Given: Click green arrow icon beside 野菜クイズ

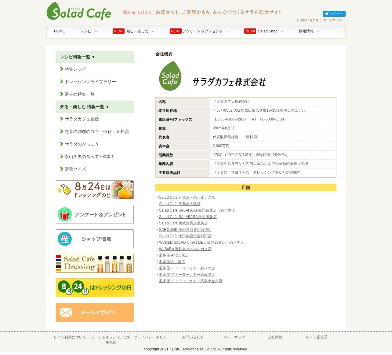Looking at the screenshot, I should 62,169.
